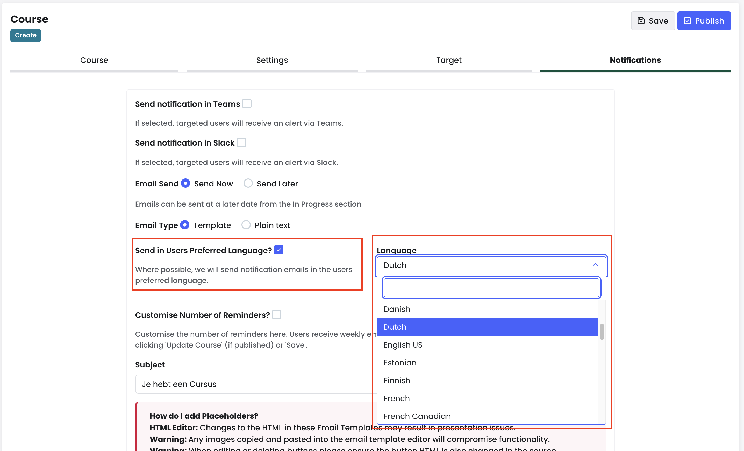Go to the Target tab
The image size is (744, 451).
pyautogui.click(x=449, y=60)
